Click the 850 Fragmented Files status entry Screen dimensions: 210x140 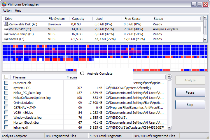pos(61,136)
